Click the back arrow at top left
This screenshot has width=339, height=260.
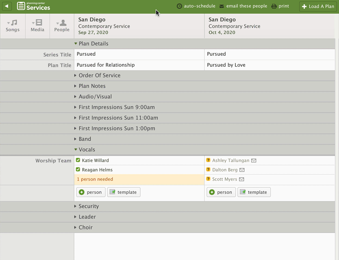7,6
